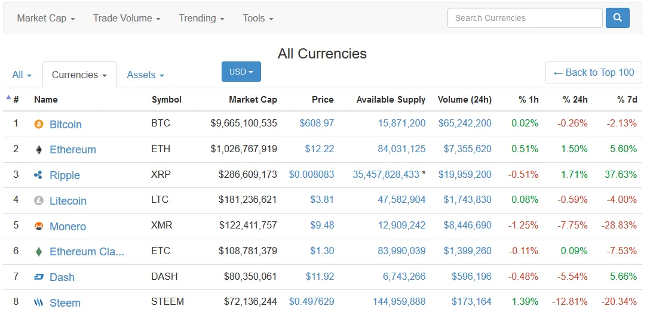
Task: Sort by % 24h column header
Action: coord(575,100)
